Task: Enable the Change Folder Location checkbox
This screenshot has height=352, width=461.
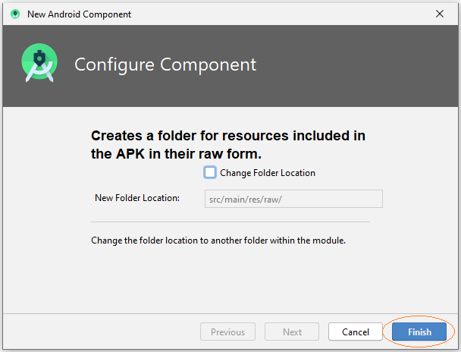Action: pyautogui.click(x=210, y=173)
